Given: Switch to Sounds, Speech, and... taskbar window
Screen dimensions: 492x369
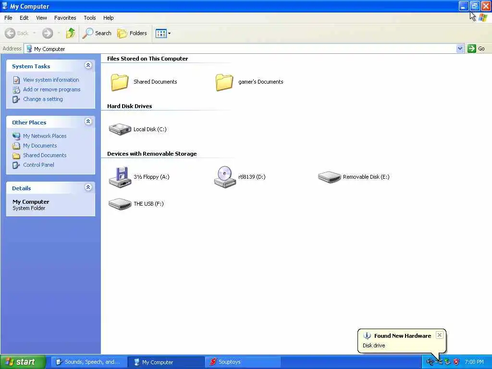Looking at the screenshot, I should [x=89, y=362].
